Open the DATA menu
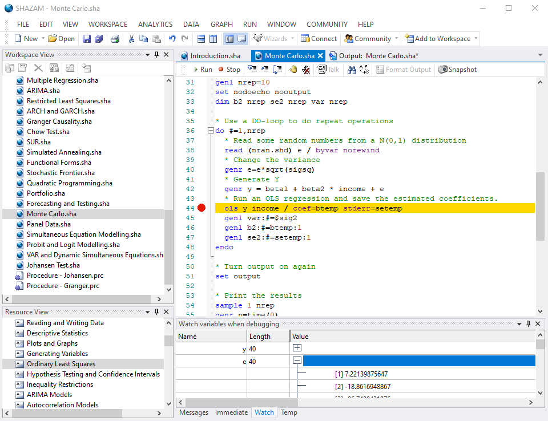Image resolution: width=548 pixels, height=421 pixels. point(191,25)
